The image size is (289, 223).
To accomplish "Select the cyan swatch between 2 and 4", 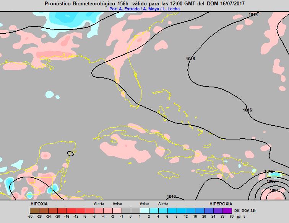I will [154, 211].
